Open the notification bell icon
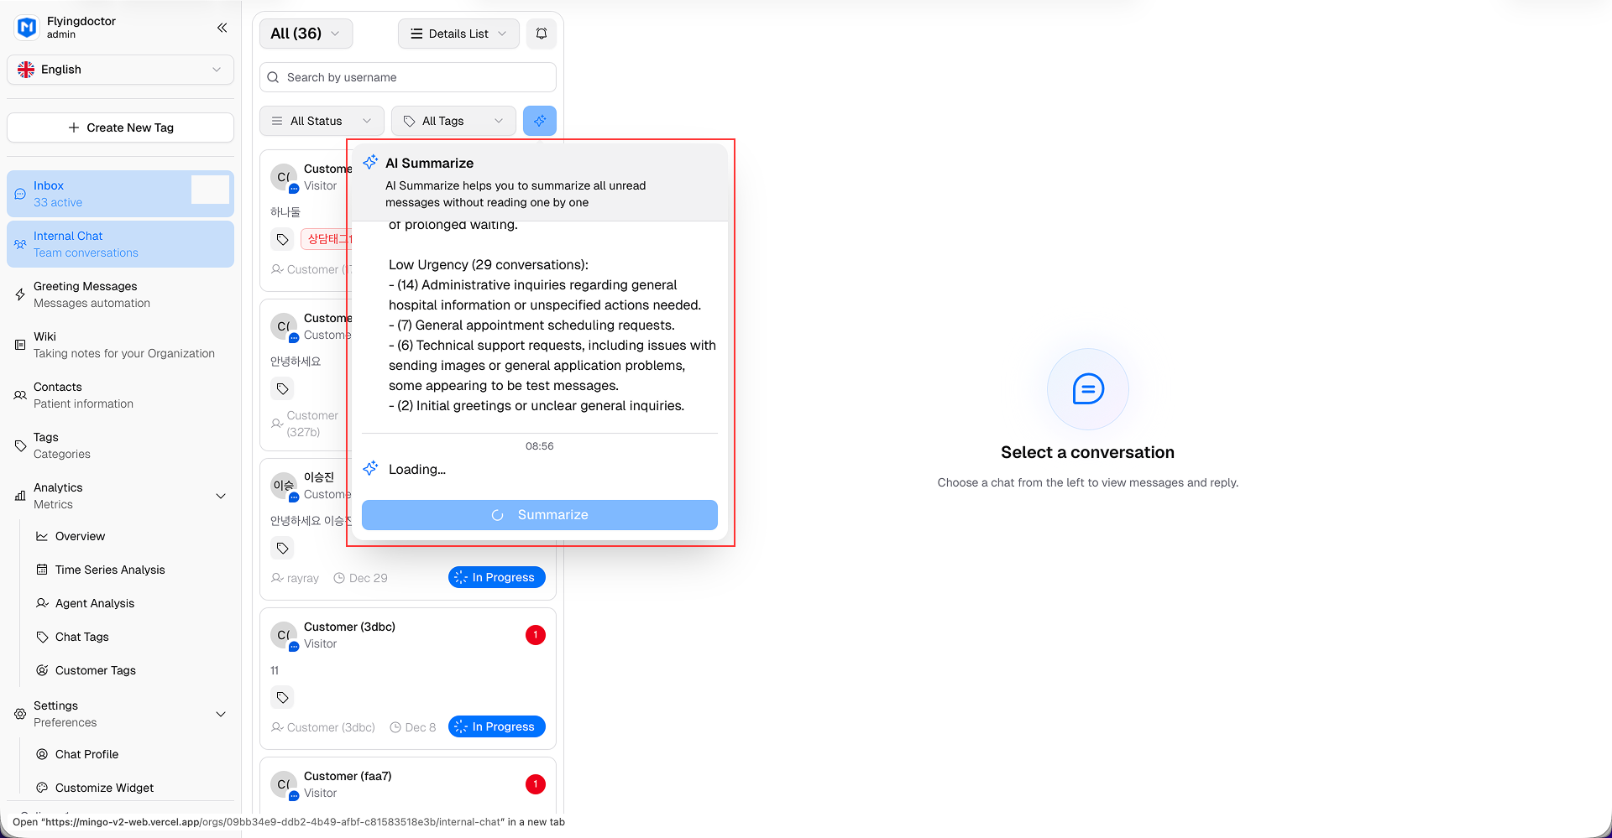Viewport: 1612px width, 838px height. click(541, 34)
